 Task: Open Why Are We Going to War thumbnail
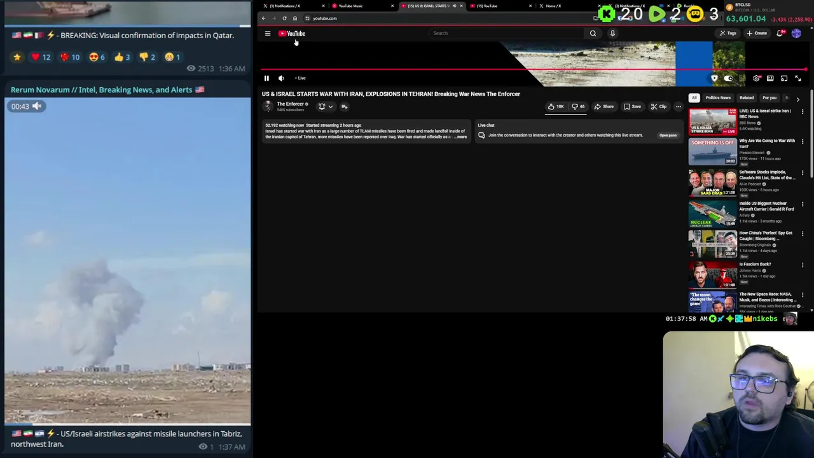[712, 152]
